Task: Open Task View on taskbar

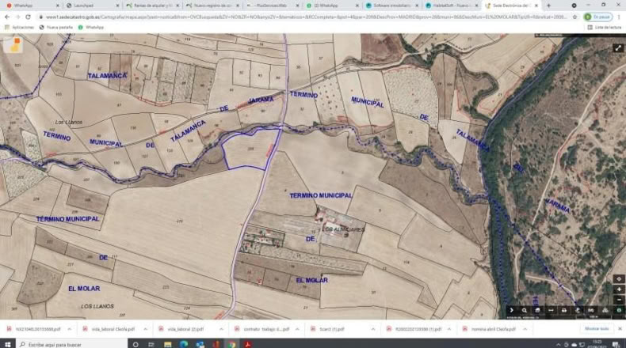Action: pyautogui.click(x=151, y=344)
